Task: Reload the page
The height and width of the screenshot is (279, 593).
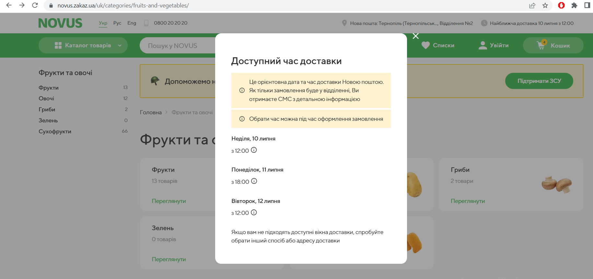Action: (x=35, y=6)
